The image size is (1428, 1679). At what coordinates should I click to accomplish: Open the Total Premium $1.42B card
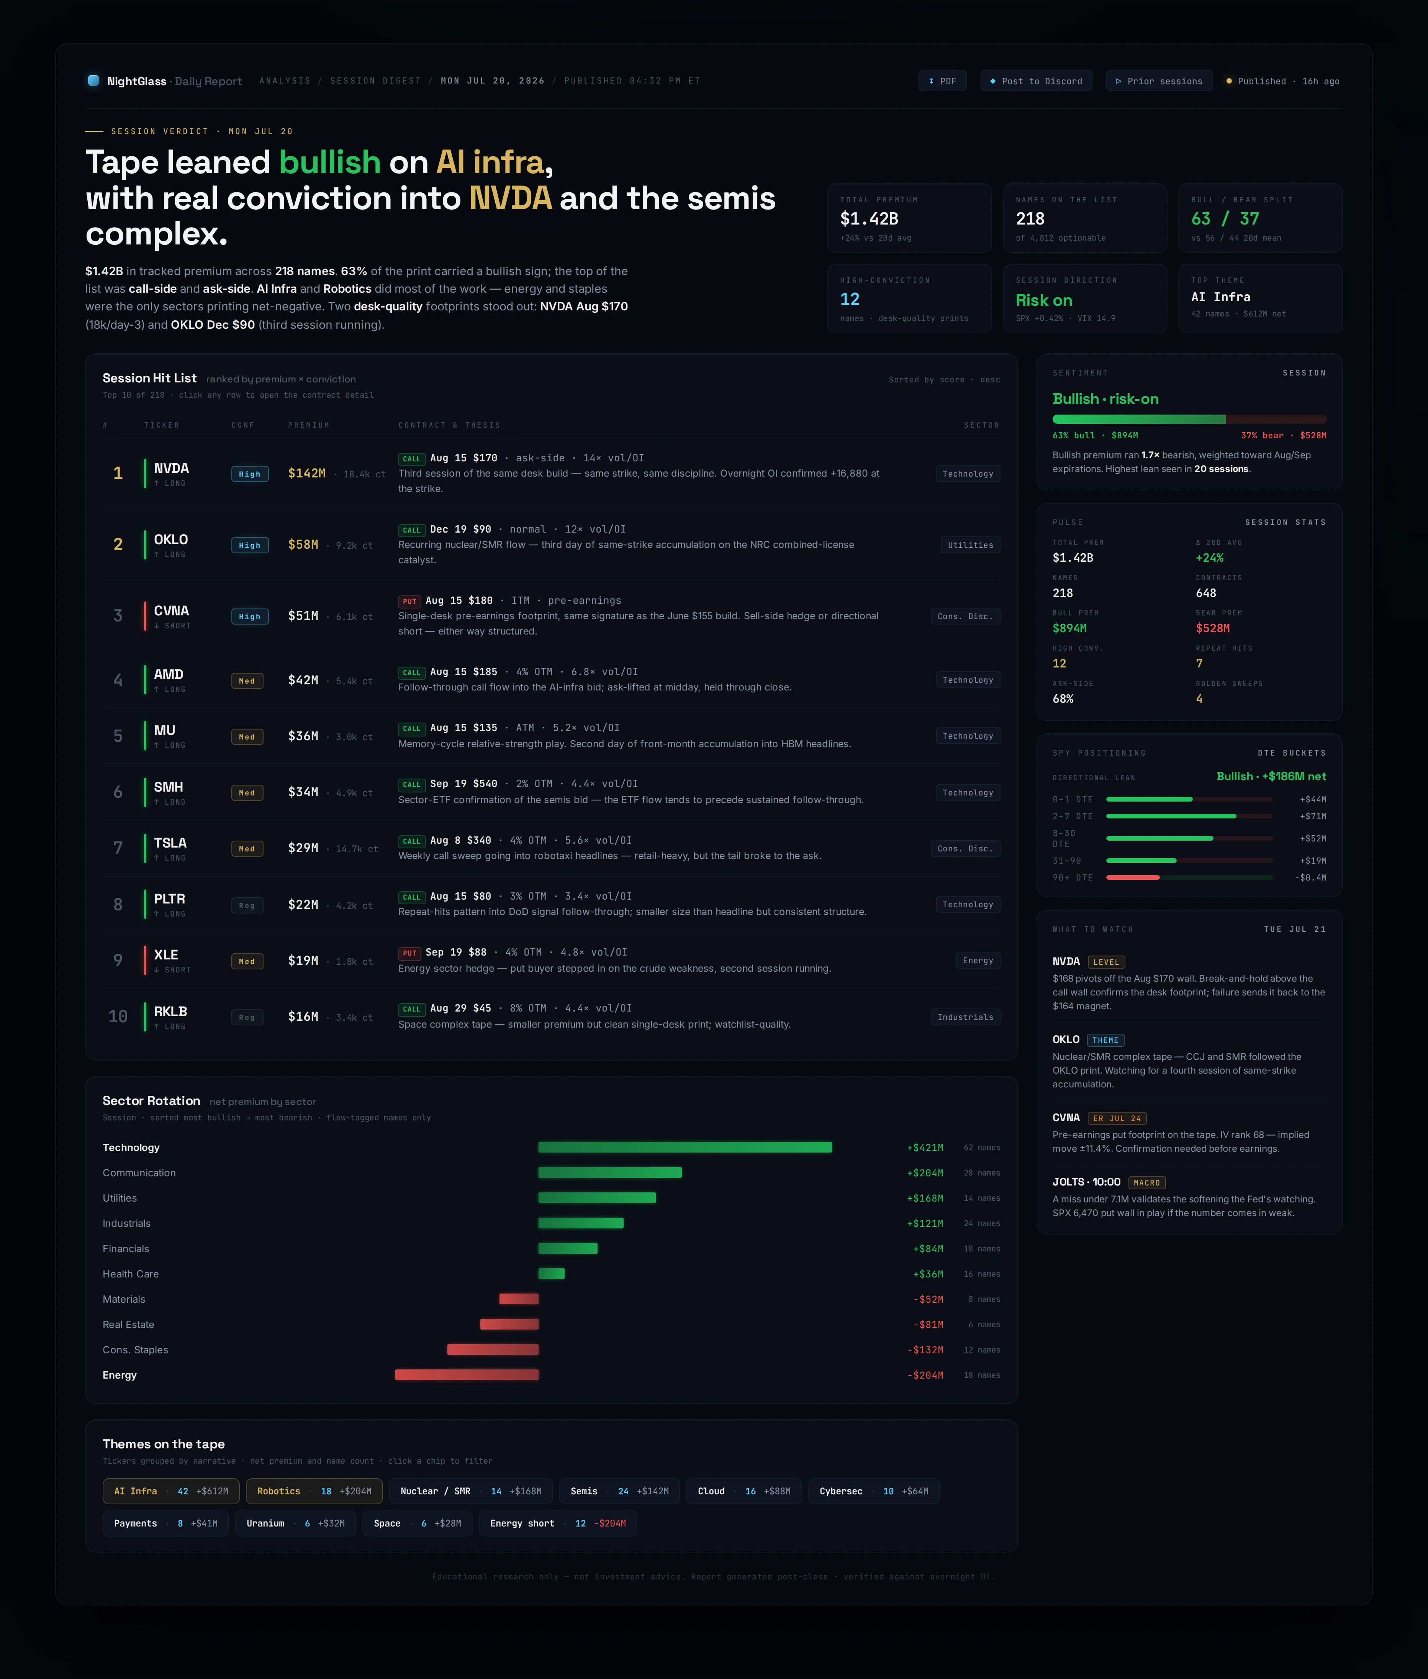pyautogui.click(x=909, y=218)
